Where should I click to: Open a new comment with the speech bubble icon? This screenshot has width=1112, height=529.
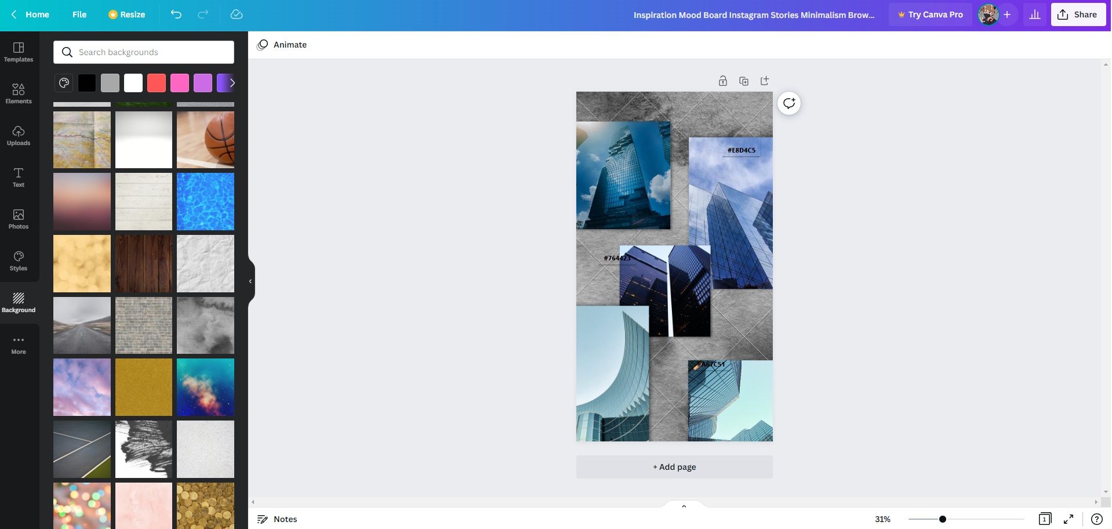(789, 103)
